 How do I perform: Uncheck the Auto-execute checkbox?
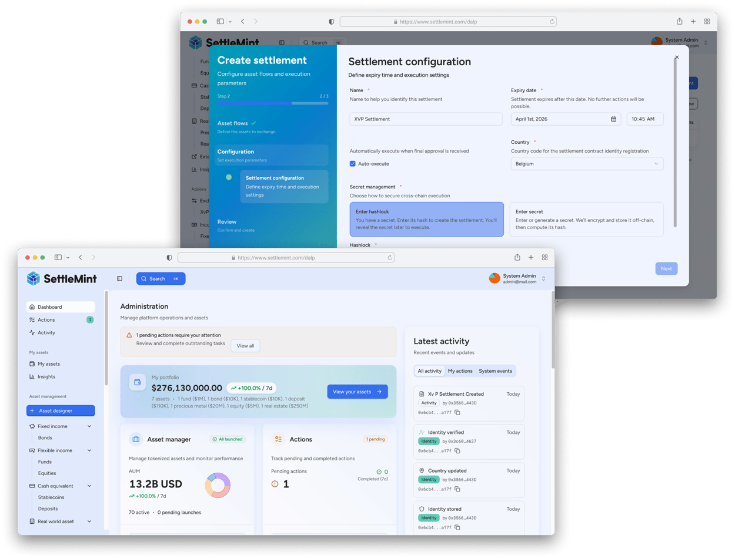click(x=353, y=164)
